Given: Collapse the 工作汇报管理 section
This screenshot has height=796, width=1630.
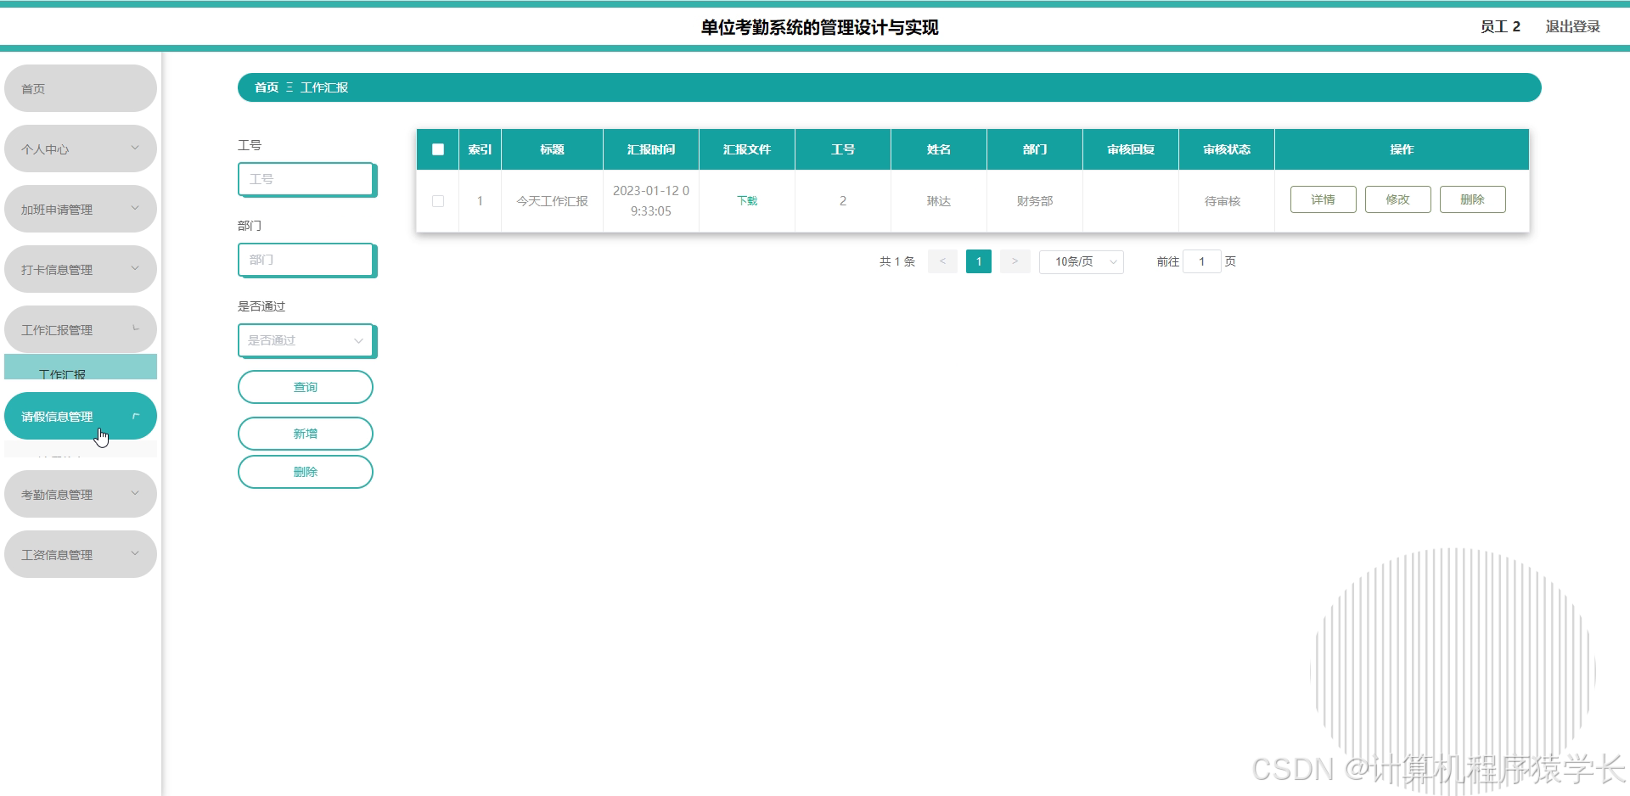Looking at the screenshot, I should 81,329.
